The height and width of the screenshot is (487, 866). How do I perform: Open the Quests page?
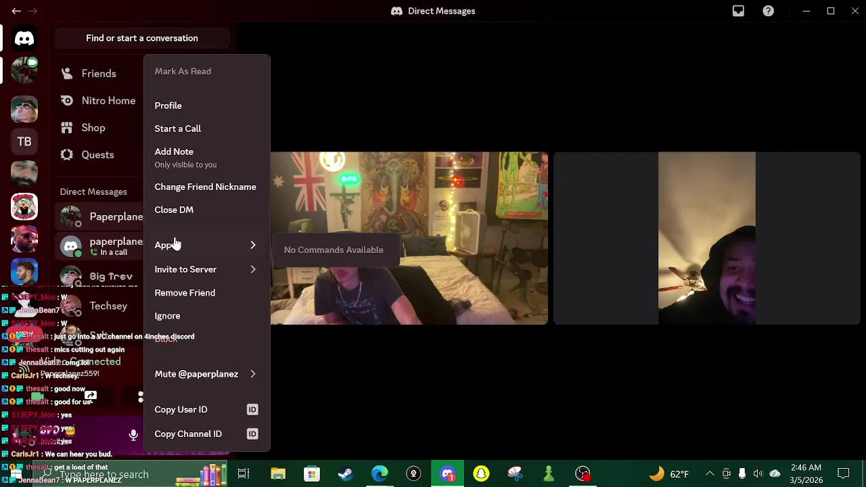tap(98, 155)
